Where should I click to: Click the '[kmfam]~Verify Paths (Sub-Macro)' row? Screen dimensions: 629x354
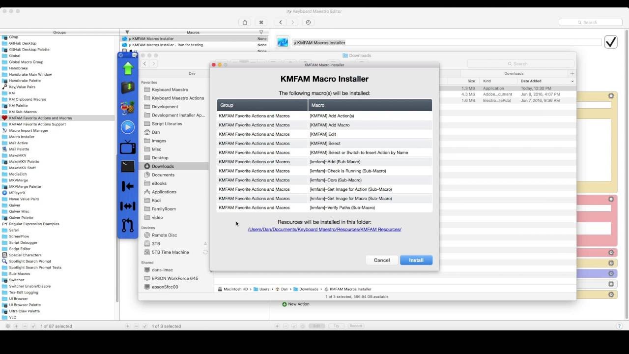[x=324, y=207]
